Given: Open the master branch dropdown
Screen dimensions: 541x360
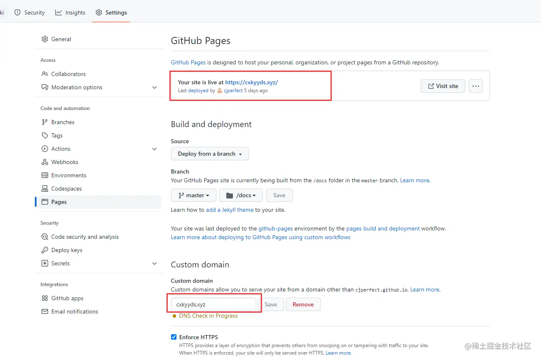Looking at the screenshot, I should click(x=193, y=195).
